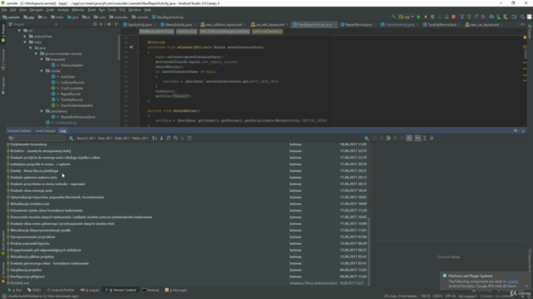Screen dimensions: 533x299
Task: Open the File menu
Action: [x=4, y=10]
